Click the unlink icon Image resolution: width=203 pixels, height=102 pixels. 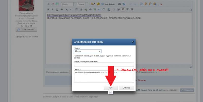pyautogui.click(x=90, y=9)
